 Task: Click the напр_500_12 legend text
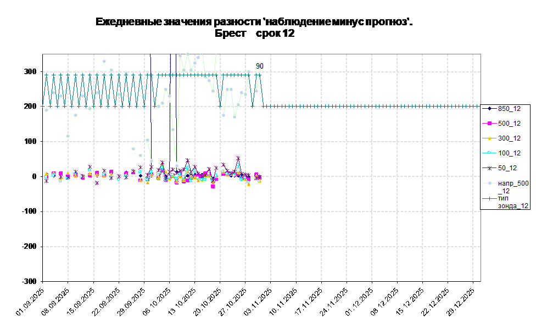pos(512,187)
